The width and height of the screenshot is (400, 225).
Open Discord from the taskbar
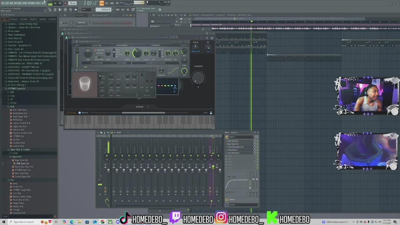[x=118, y=222]
